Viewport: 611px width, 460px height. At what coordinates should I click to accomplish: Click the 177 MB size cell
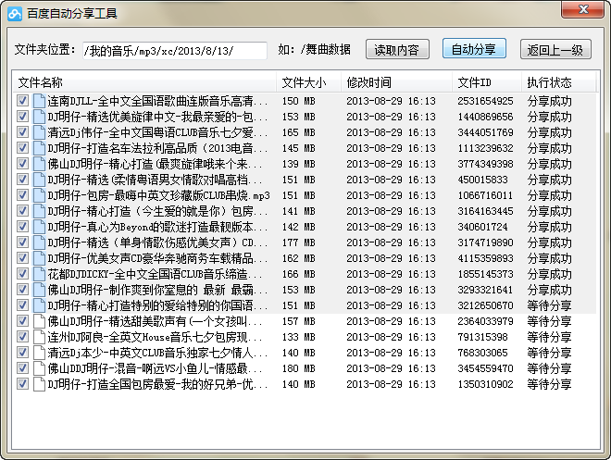pos(298,242)
